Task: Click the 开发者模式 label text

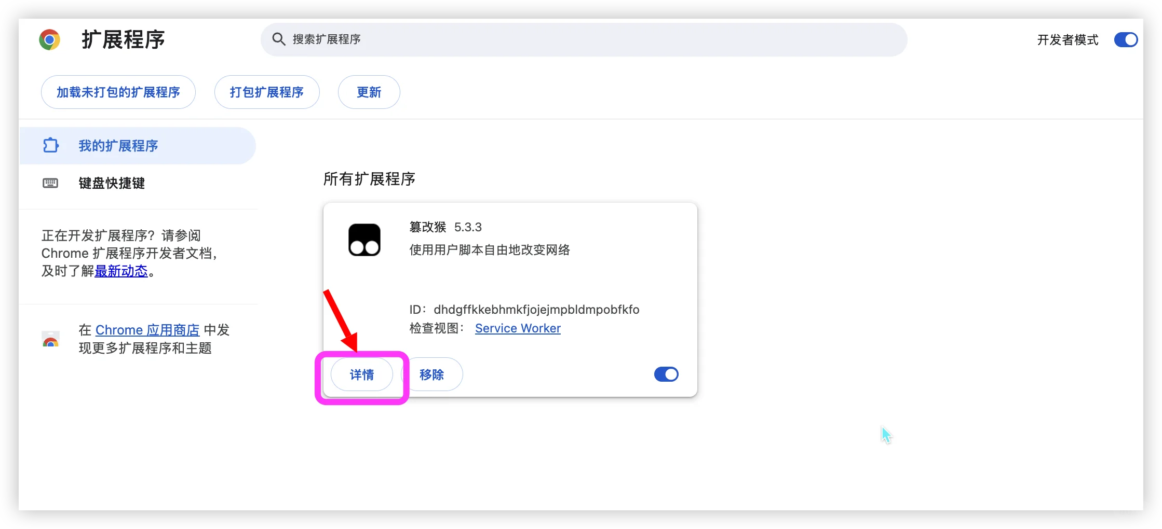Action: point(1068,40)
